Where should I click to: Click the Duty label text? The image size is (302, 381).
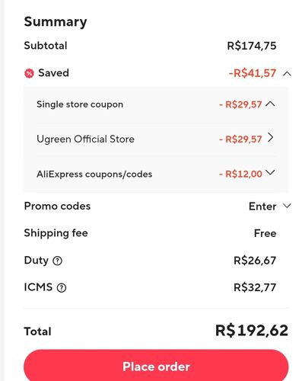click(36, 261)
